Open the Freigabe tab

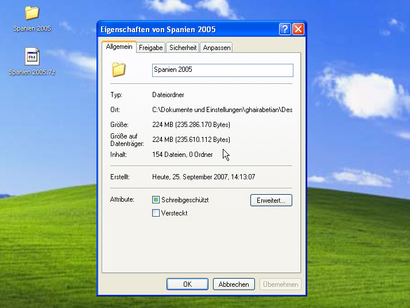coord(151,48)
